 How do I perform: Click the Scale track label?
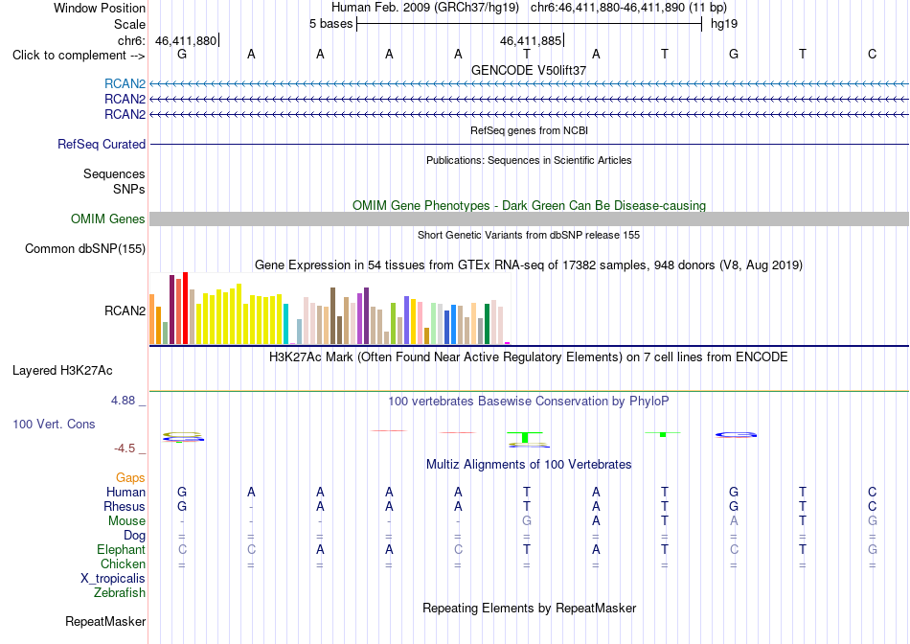[x=129, y=24]
